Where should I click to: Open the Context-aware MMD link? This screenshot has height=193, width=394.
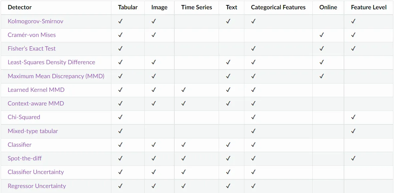36,103
